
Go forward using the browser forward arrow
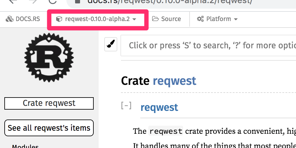tap(33, 2)
